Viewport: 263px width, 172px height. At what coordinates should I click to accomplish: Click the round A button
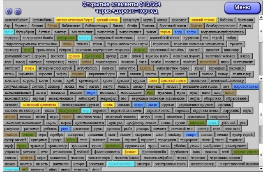tap(9, 11)
